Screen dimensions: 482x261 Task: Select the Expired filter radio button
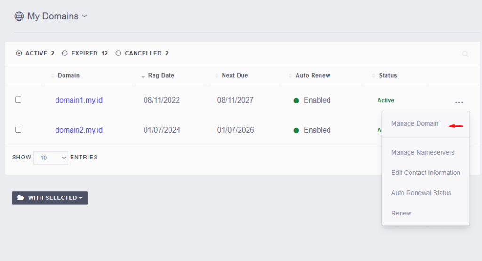point(65,54)
